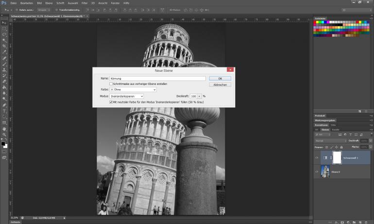
Task: Select the Rectangle shape tool
Action: (4, 123)
